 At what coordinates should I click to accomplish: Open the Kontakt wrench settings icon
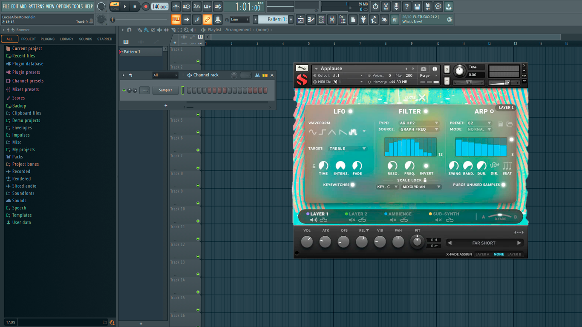point(302,68)
